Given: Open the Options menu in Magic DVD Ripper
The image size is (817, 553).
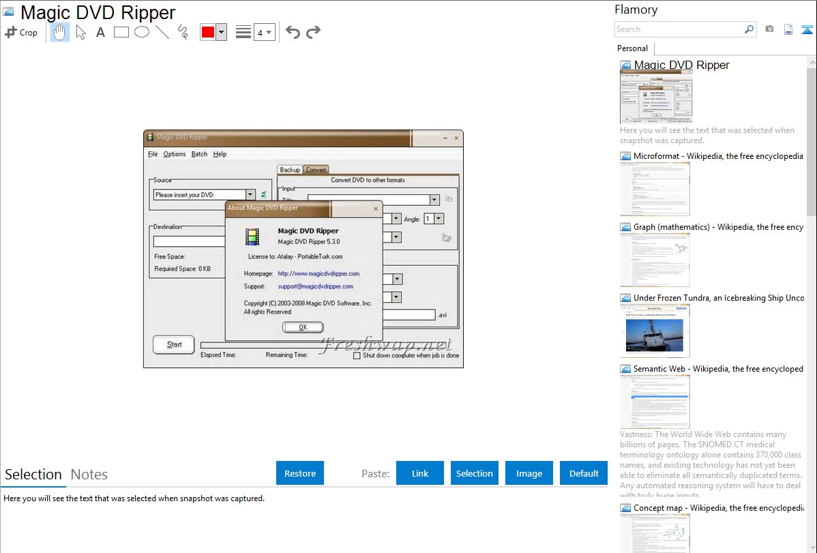Looking at the screenshot, I should pyautogui.click(x=174, y=154).
